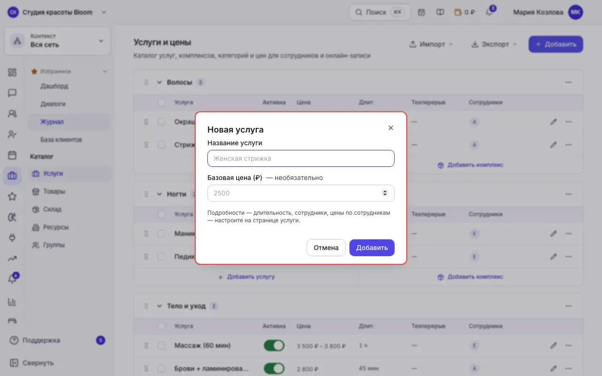Collapse the Волосы category
This screenshot has width=602, height=376.
pyautogui.click(x=159, y=82)
